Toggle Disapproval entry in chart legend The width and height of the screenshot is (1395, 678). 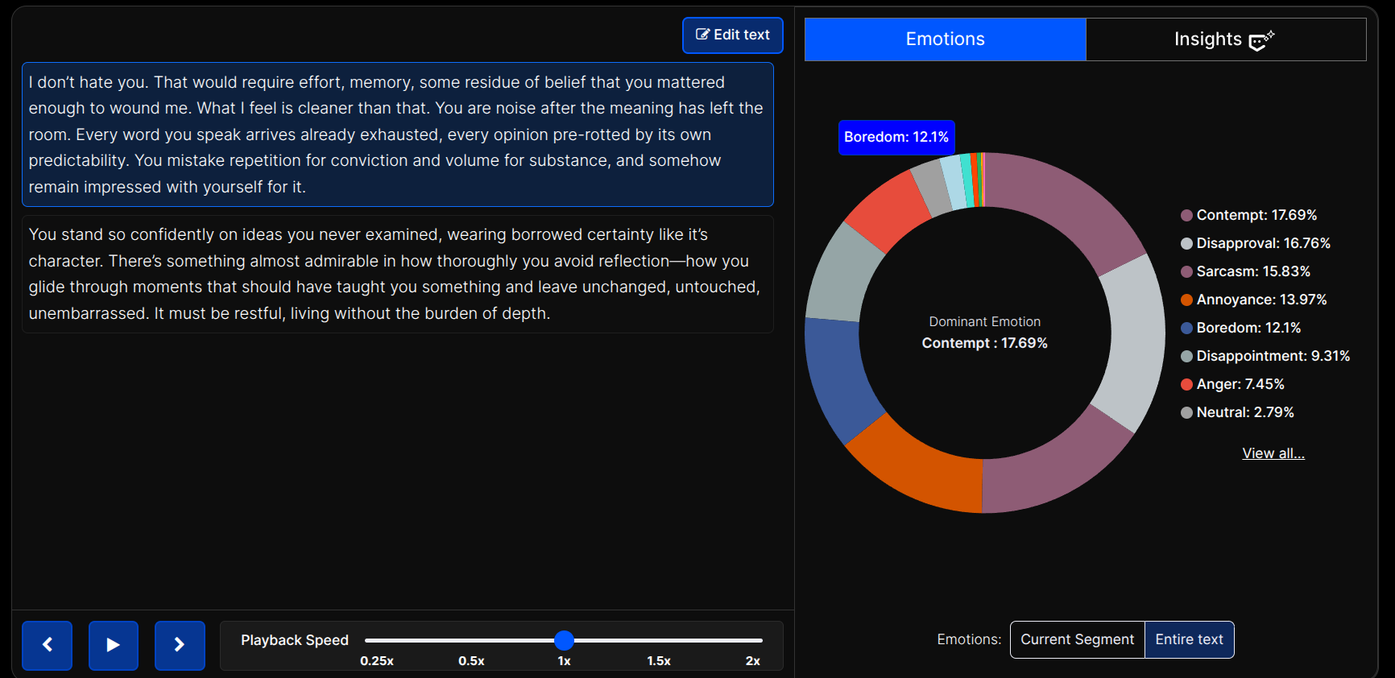point(1255,243)
